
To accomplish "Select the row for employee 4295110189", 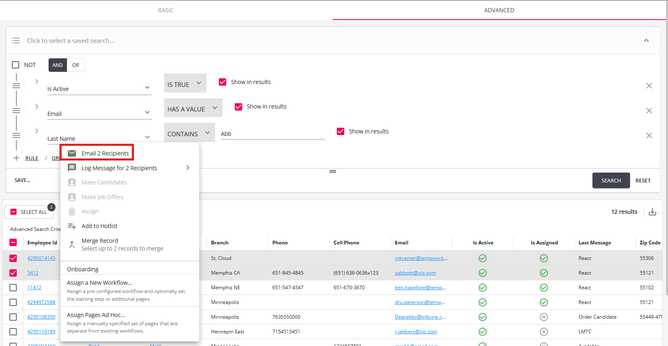I will point(13,332).
